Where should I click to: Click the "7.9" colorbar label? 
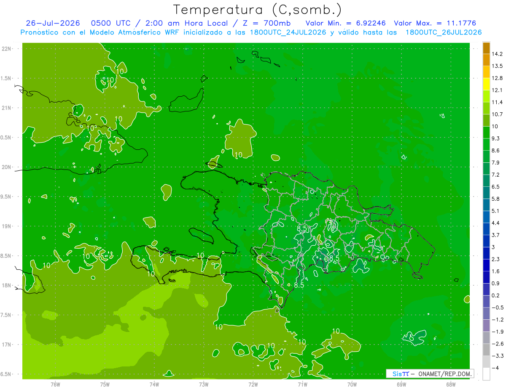tap(496, 162)
